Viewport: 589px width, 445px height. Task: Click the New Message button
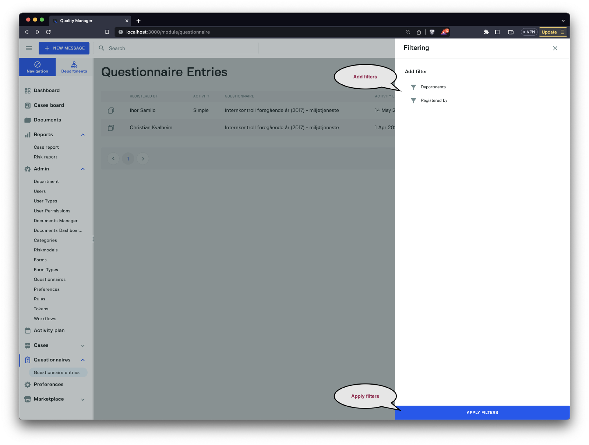[64, 48]
